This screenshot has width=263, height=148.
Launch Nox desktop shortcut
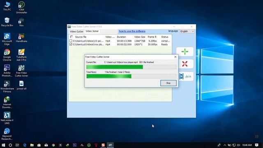21,22
